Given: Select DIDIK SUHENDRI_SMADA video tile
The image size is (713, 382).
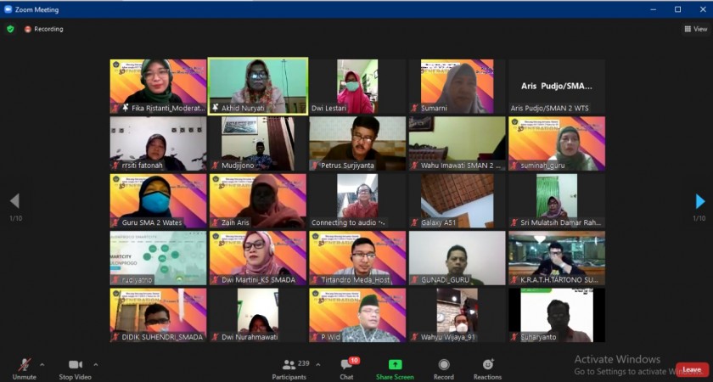Looking at the screenshot, I should click(158, 316).
